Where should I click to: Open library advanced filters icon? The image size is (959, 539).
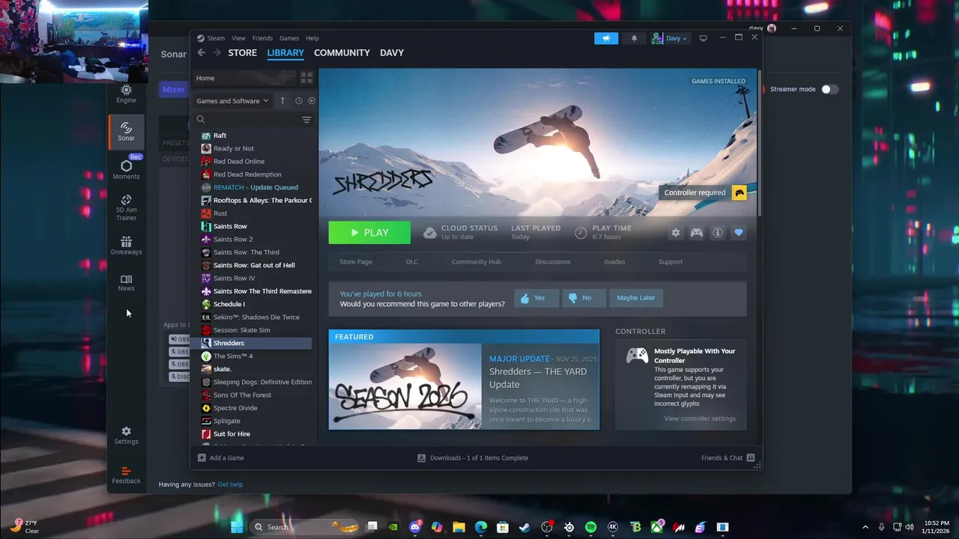[x=306, y=120]
